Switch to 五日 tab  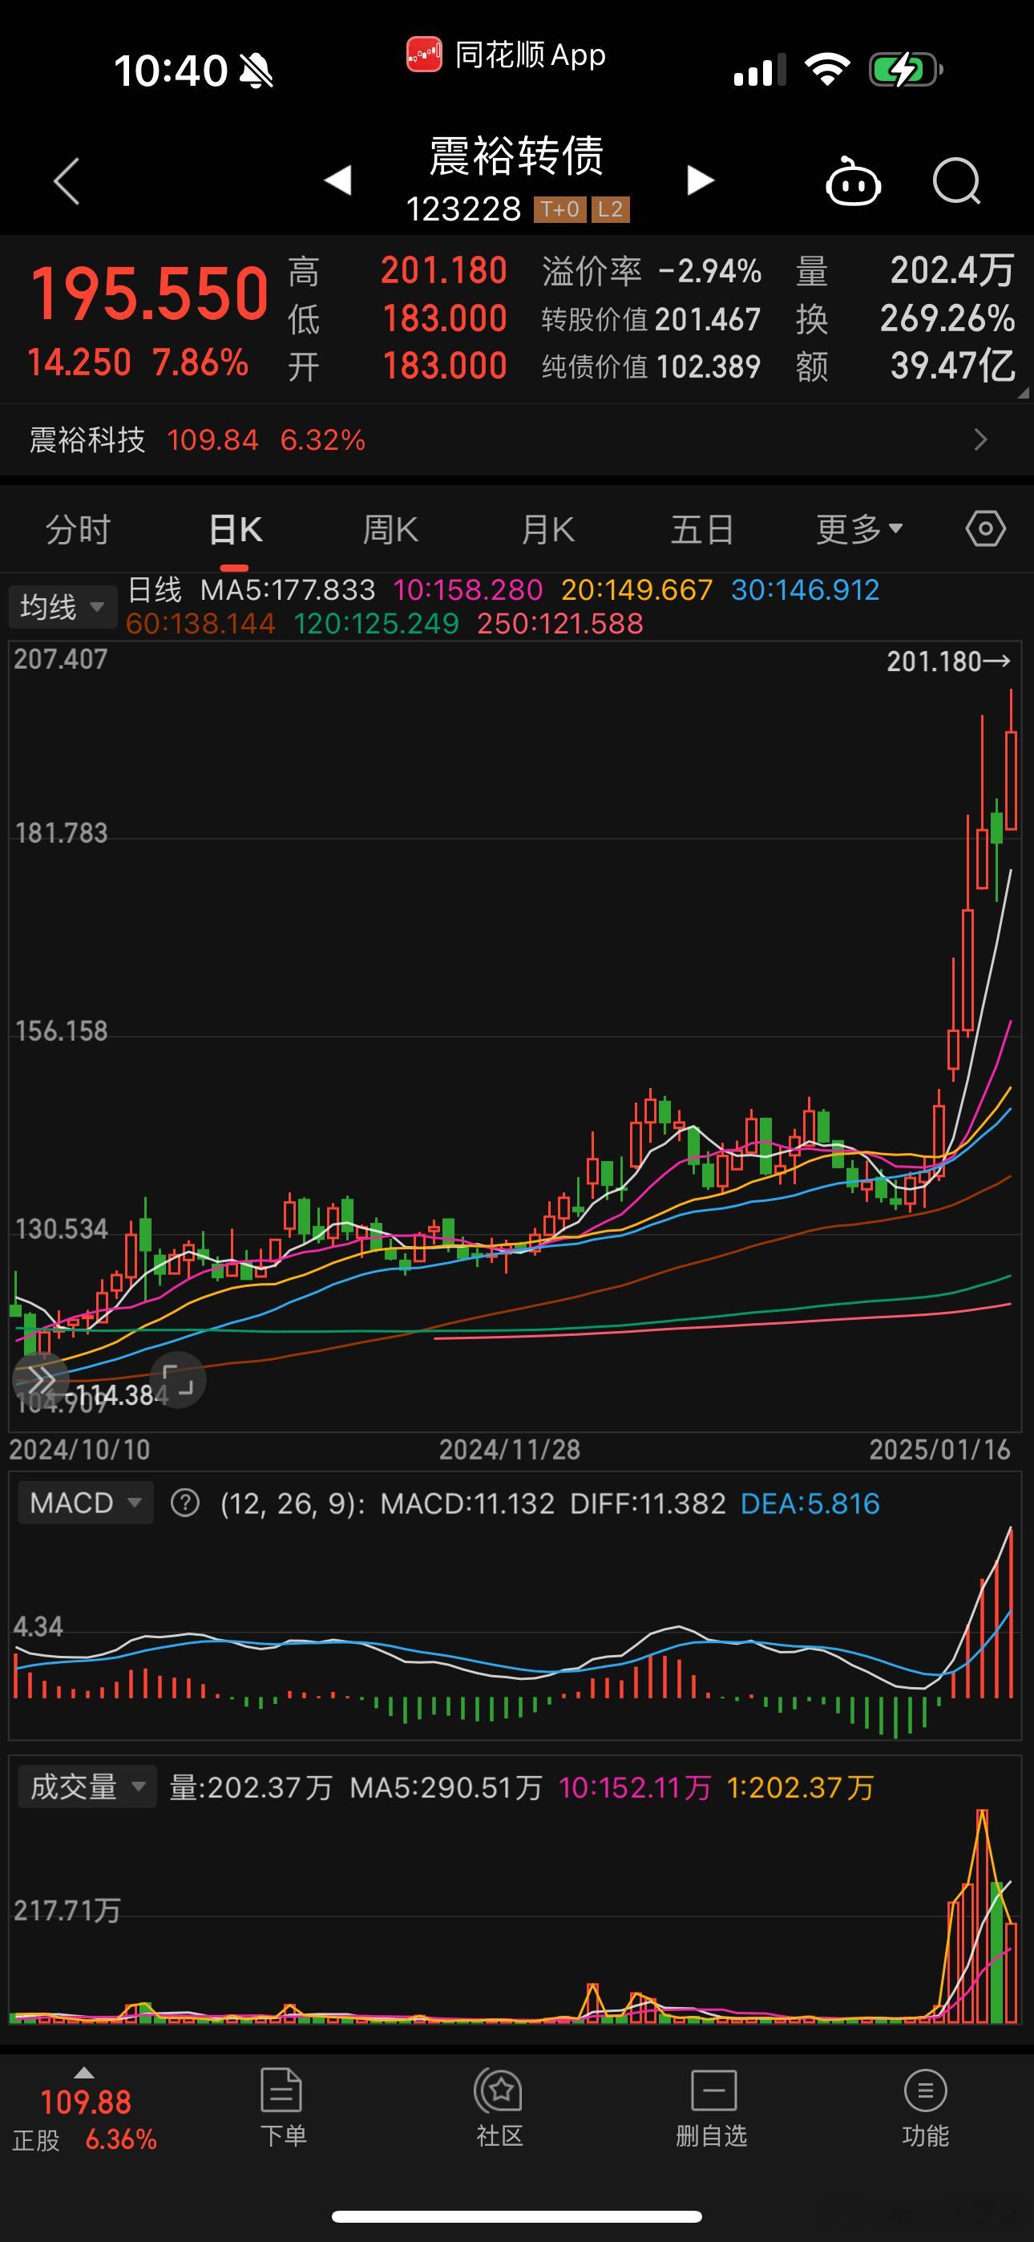702,529
